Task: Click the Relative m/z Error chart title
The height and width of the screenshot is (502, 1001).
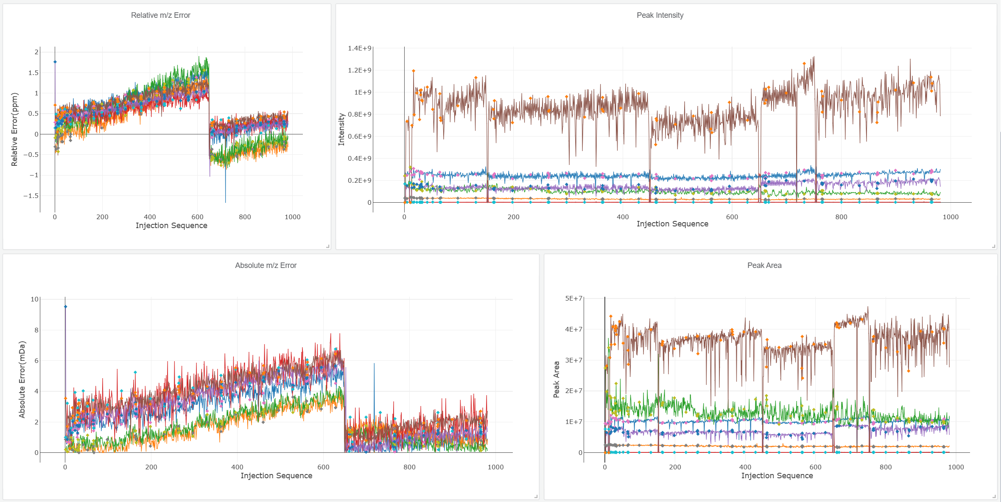Action: [x=160, y=15]
